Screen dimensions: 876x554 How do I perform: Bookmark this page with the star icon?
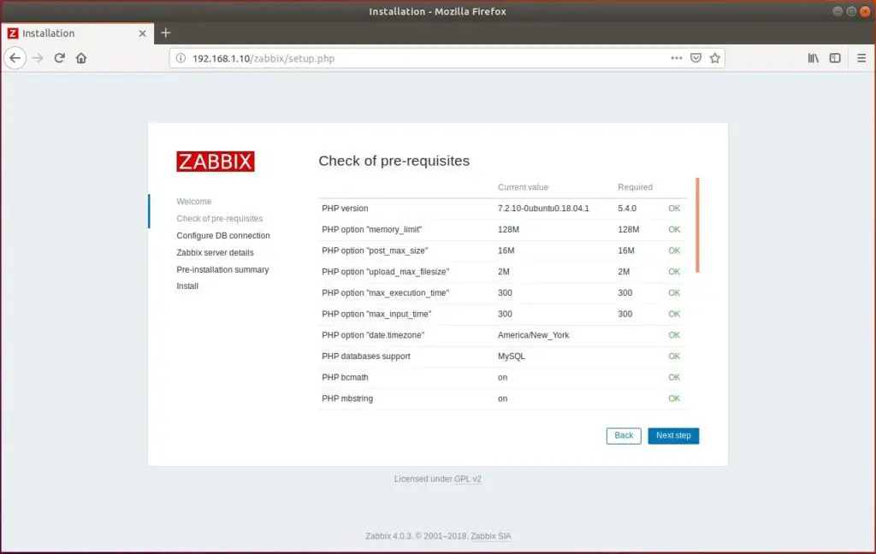click(x=714, y=58)
